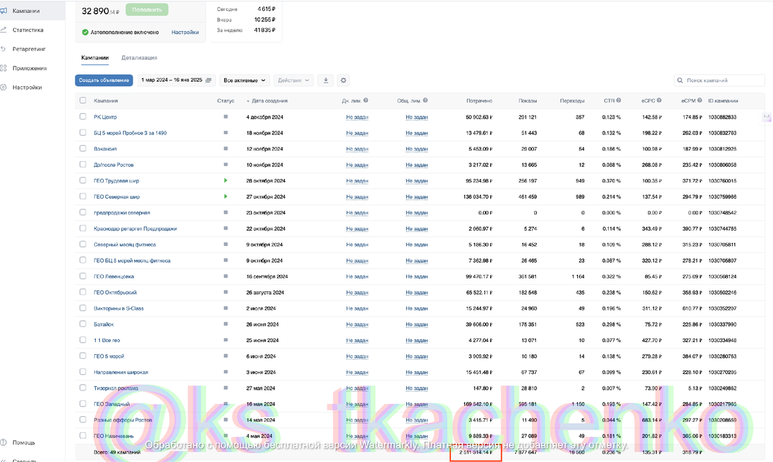Click the help icon beside eCPC header
Screen dimensions: 773x462
click(x=660, y=101)
